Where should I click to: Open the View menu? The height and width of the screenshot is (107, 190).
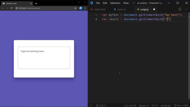click(x=126, y=3)
